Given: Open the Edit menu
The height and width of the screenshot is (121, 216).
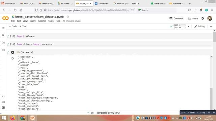Looking at the screenshot, I should [x=19, y=21].
